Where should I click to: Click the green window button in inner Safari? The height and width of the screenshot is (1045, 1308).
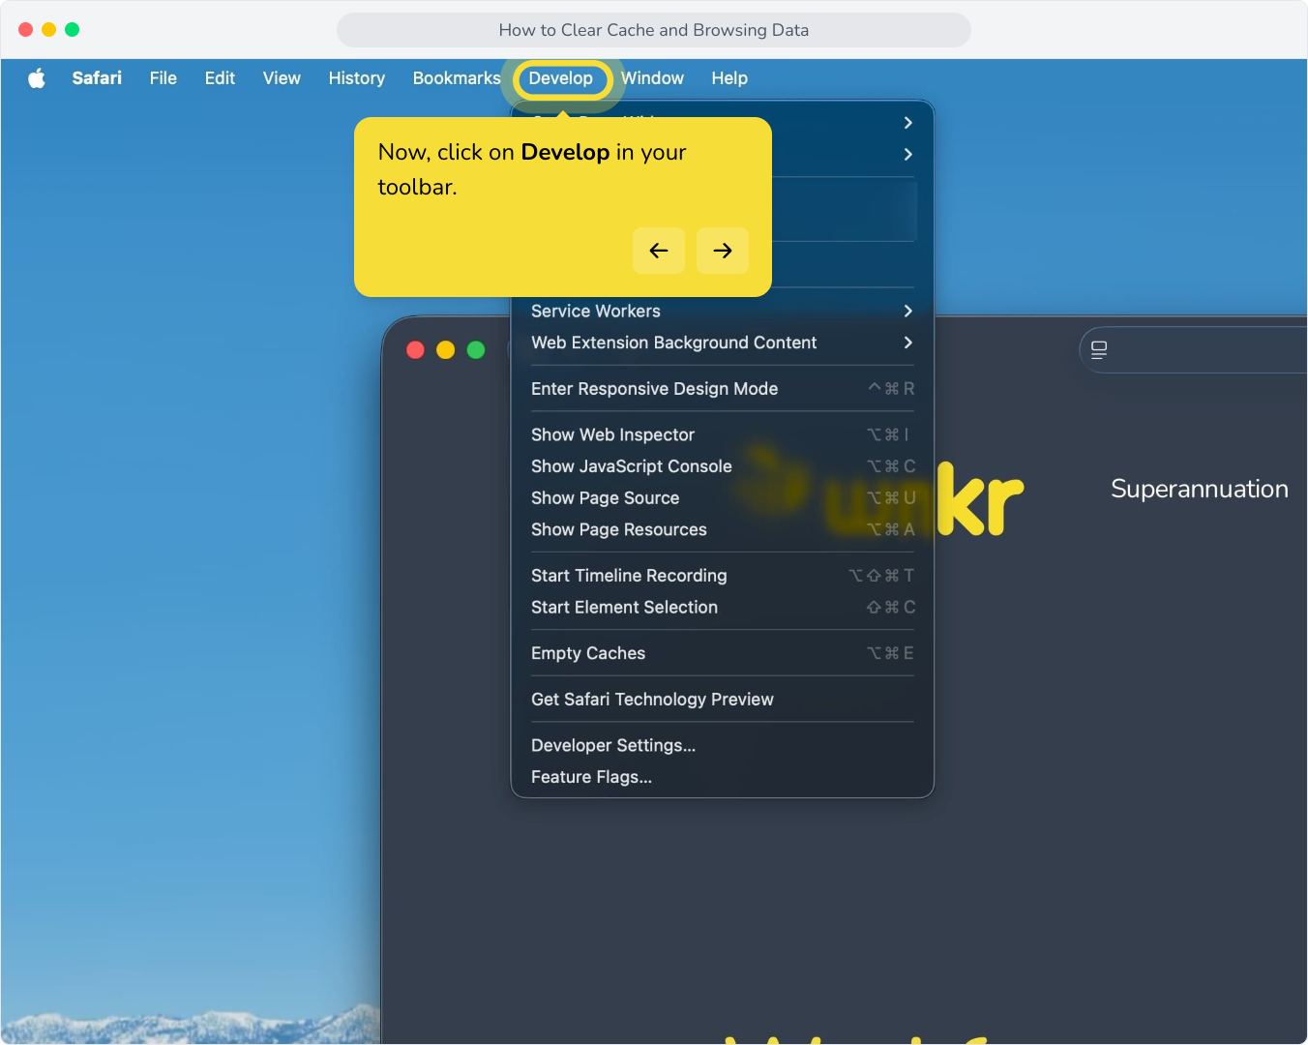click(x=476, y=349)
